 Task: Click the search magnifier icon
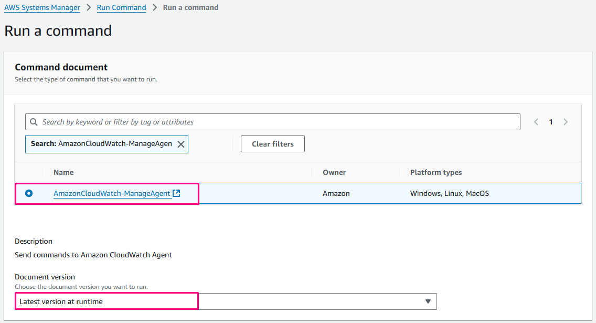point(34,122)
